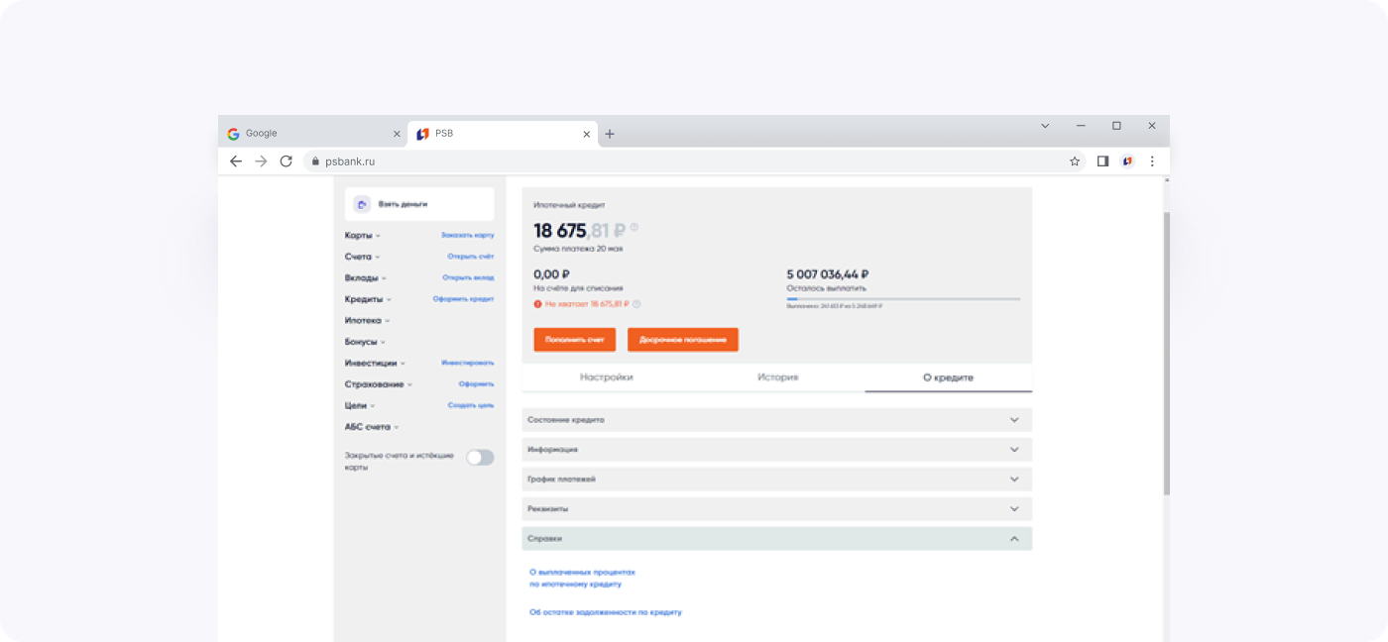1388x642 pixels.
Task: Expand the 'Состояние кредита' section
Action: point(776,420)
